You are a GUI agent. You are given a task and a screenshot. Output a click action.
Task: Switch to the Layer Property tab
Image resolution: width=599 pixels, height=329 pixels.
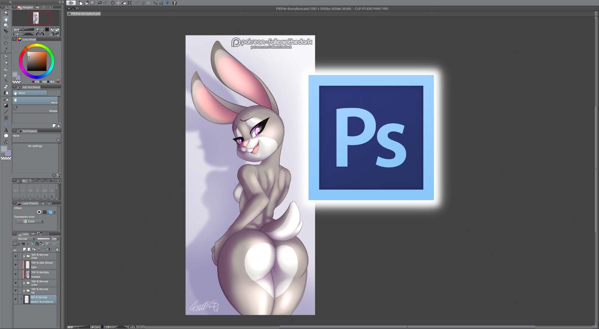tap(28, 203)
